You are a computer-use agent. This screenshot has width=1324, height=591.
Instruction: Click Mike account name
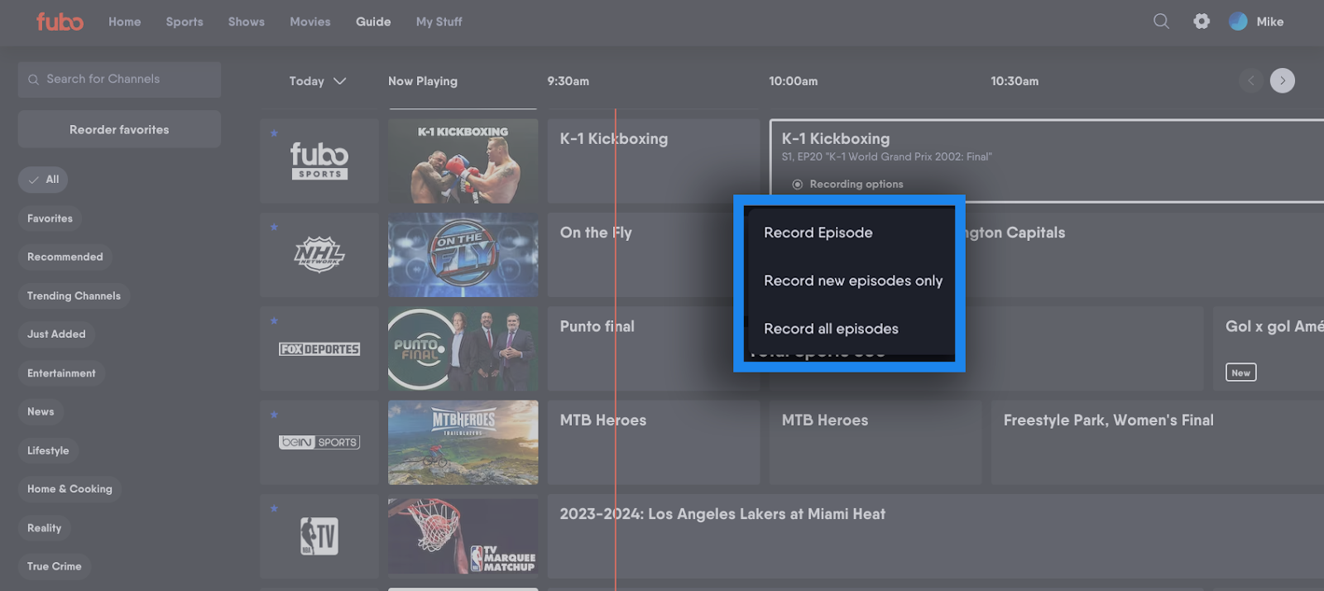click(1270, 22)
